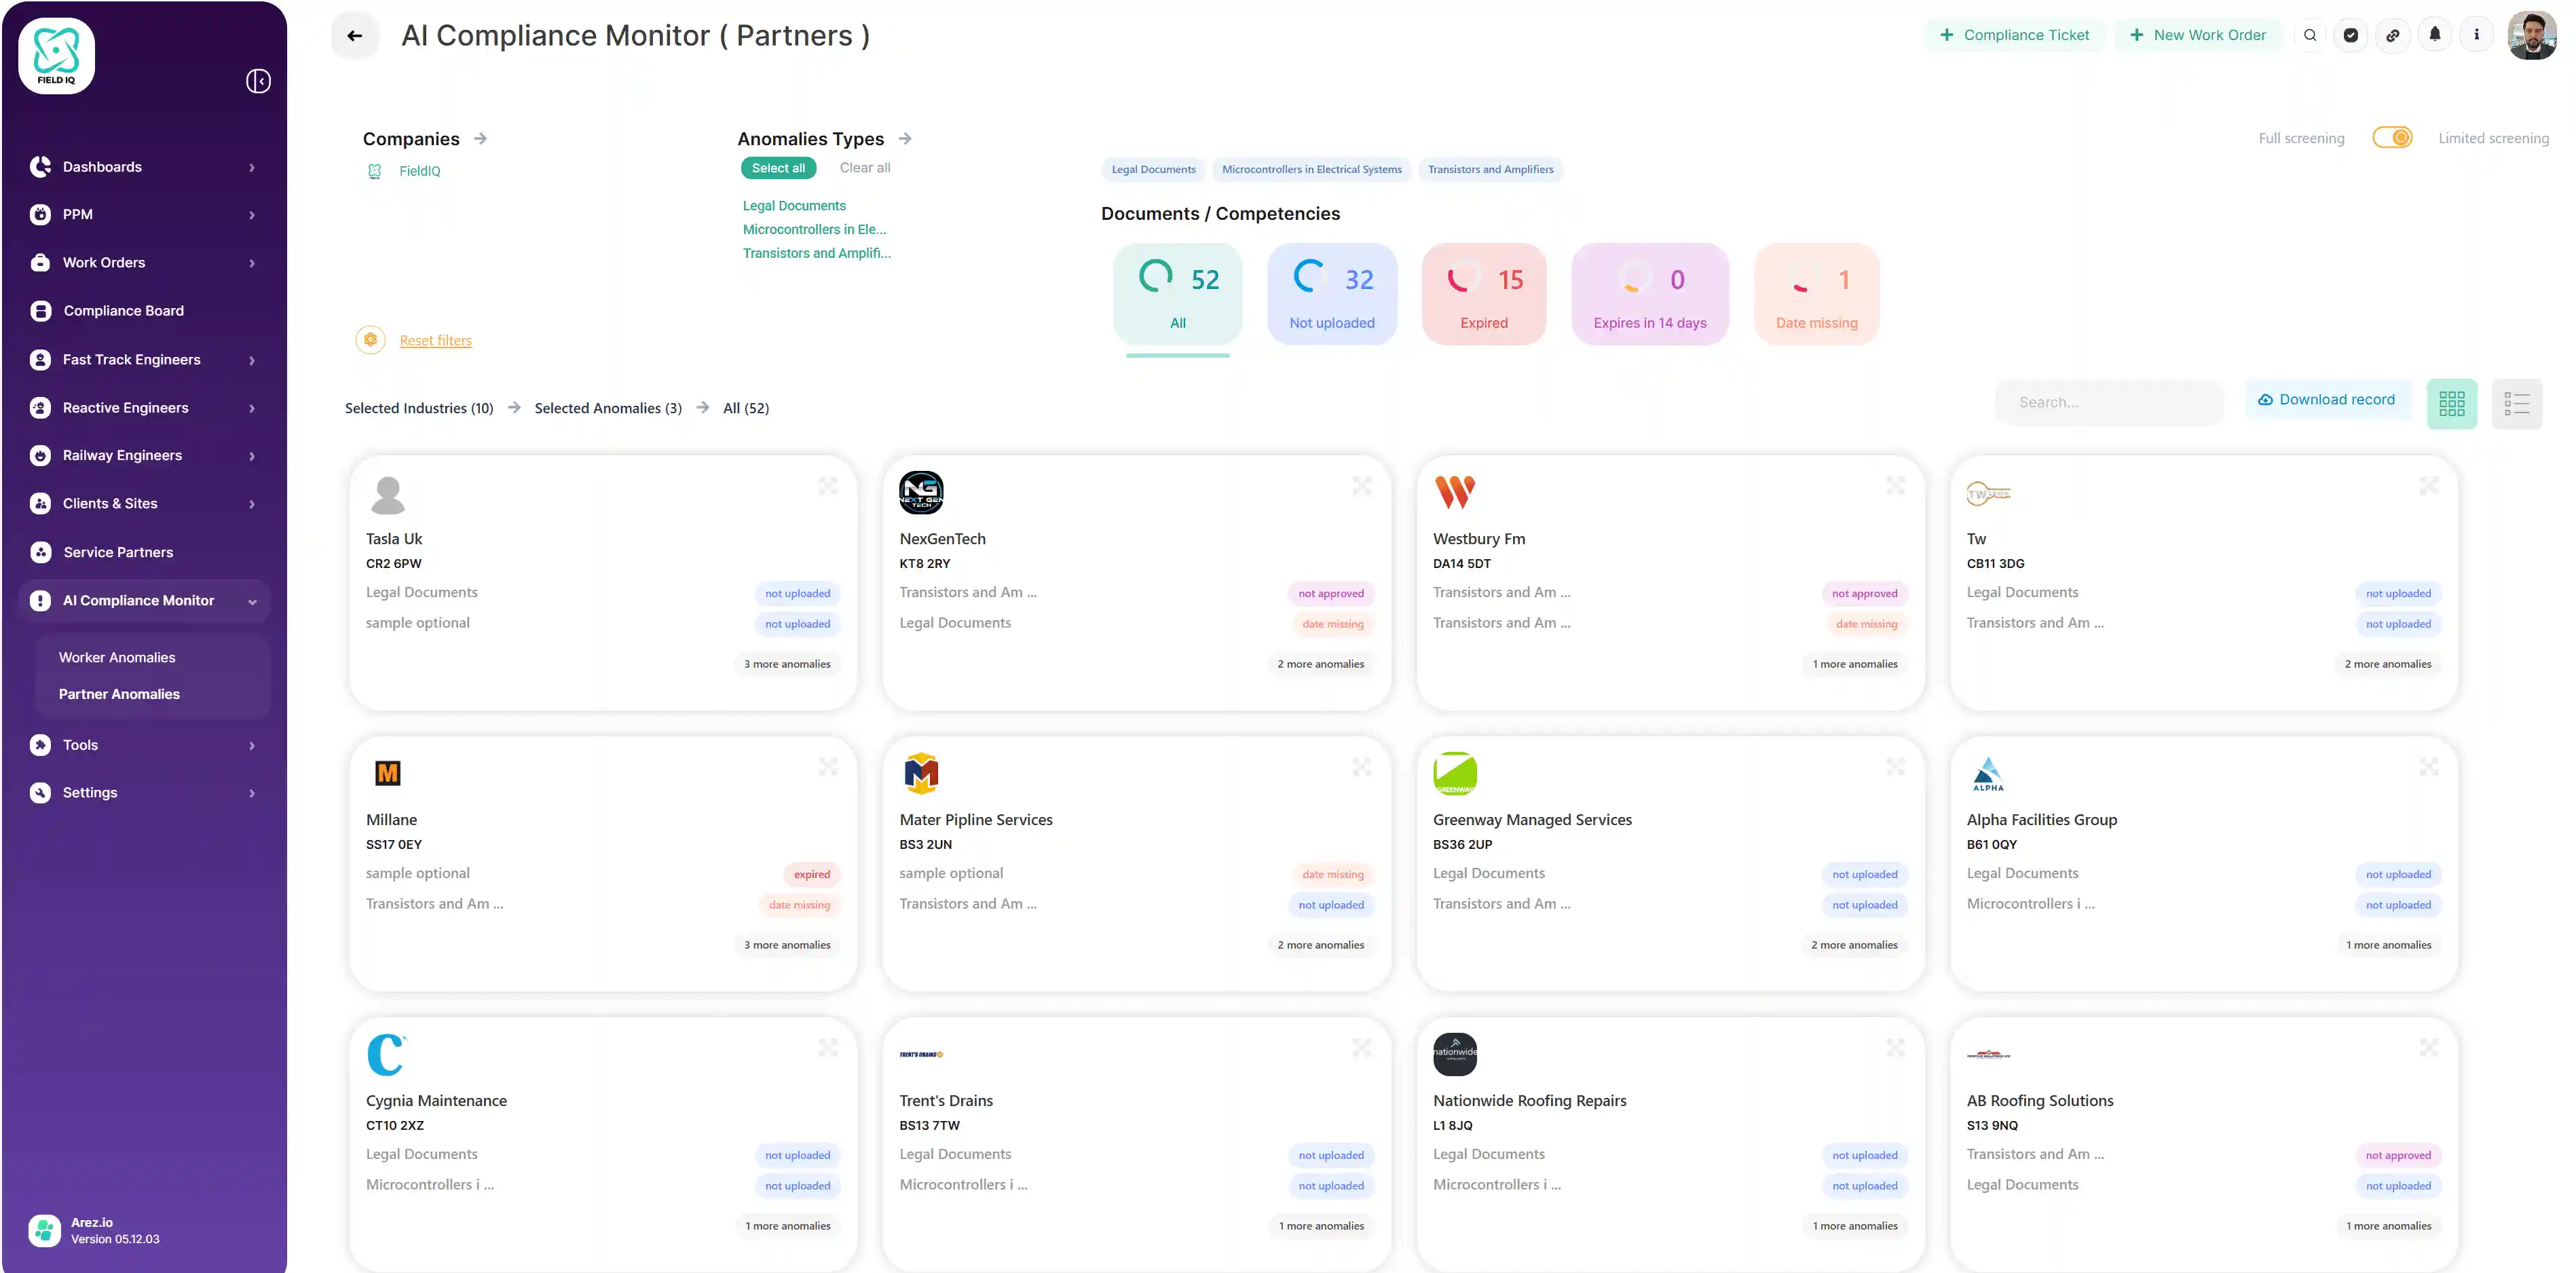Click the NexGenTech company logo

[x=921, y=493]
